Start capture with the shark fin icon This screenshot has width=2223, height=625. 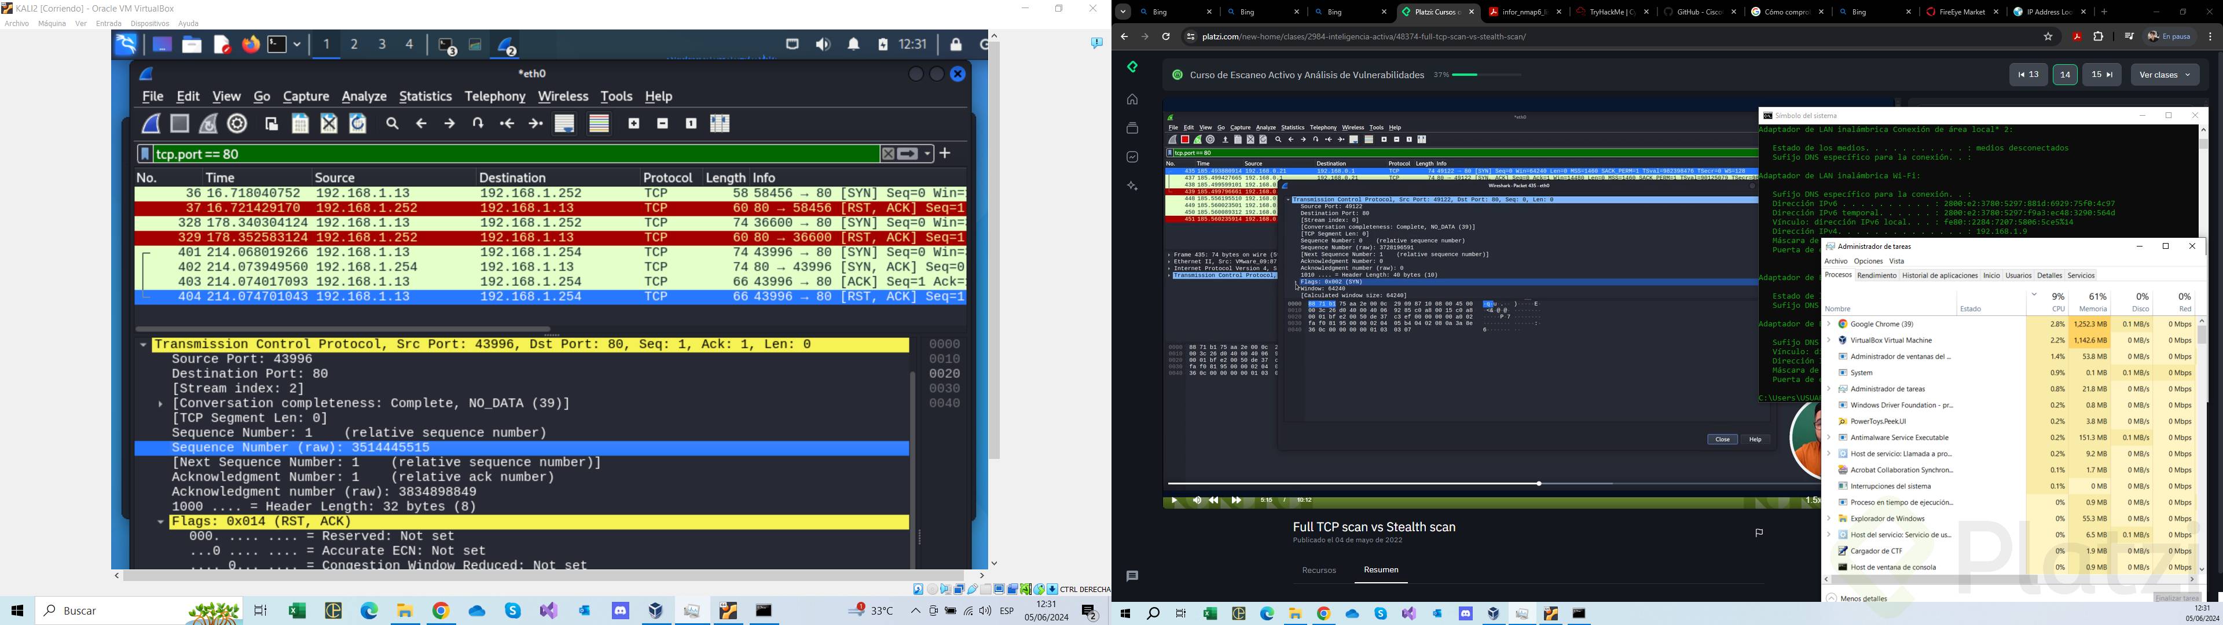point(151,123)
